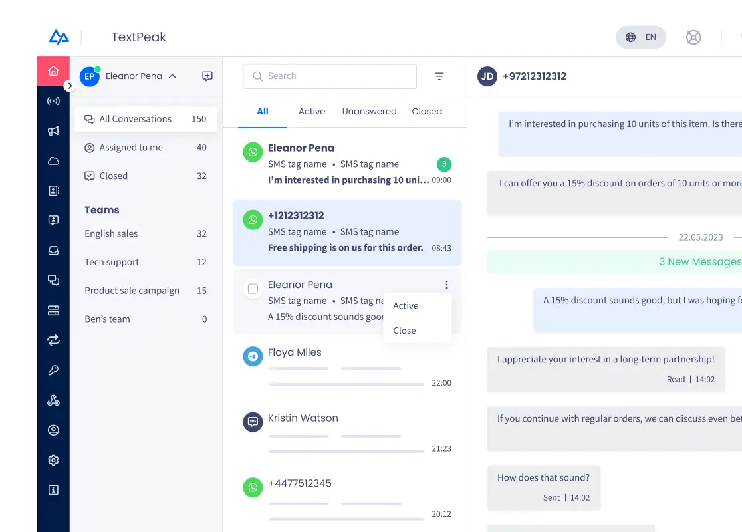This screenshot has width=742, height=532.
Task: Open the integrations icon in sidebar
Action: (x=53, y=400)
